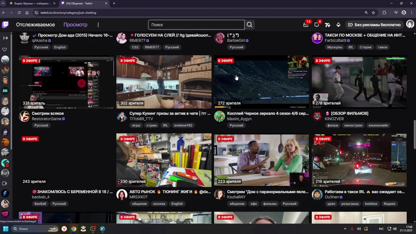Click the Без рекламы бесплатно button
The height and width of the screenshot is (234, 416).
click(374, 25)
